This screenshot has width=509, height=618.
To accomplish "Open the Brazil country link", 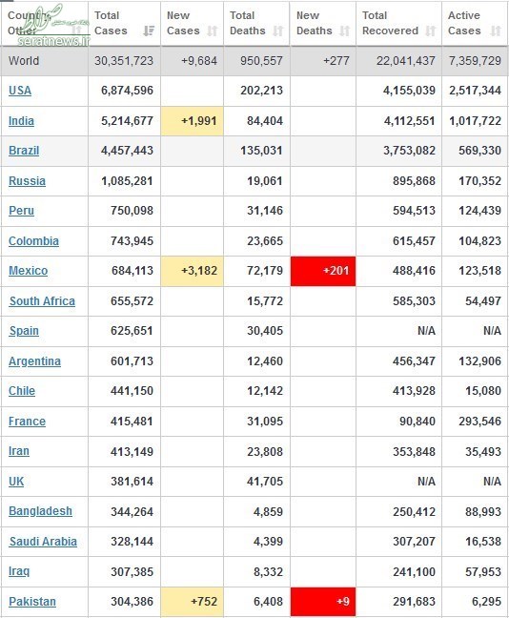I will [24, 151].
